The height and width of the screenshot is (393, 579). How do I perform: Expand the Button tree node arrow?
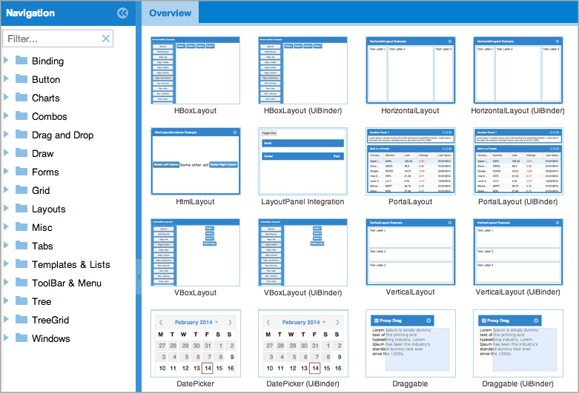[x=6, y=78]
